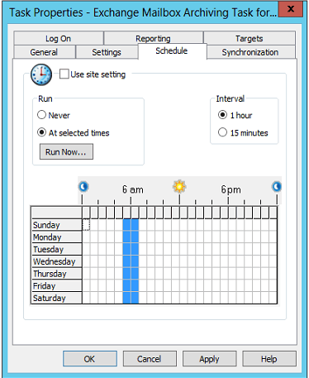309x378 pixels.
Task: Select the Sunday row header
Action: tap(56, 225)
